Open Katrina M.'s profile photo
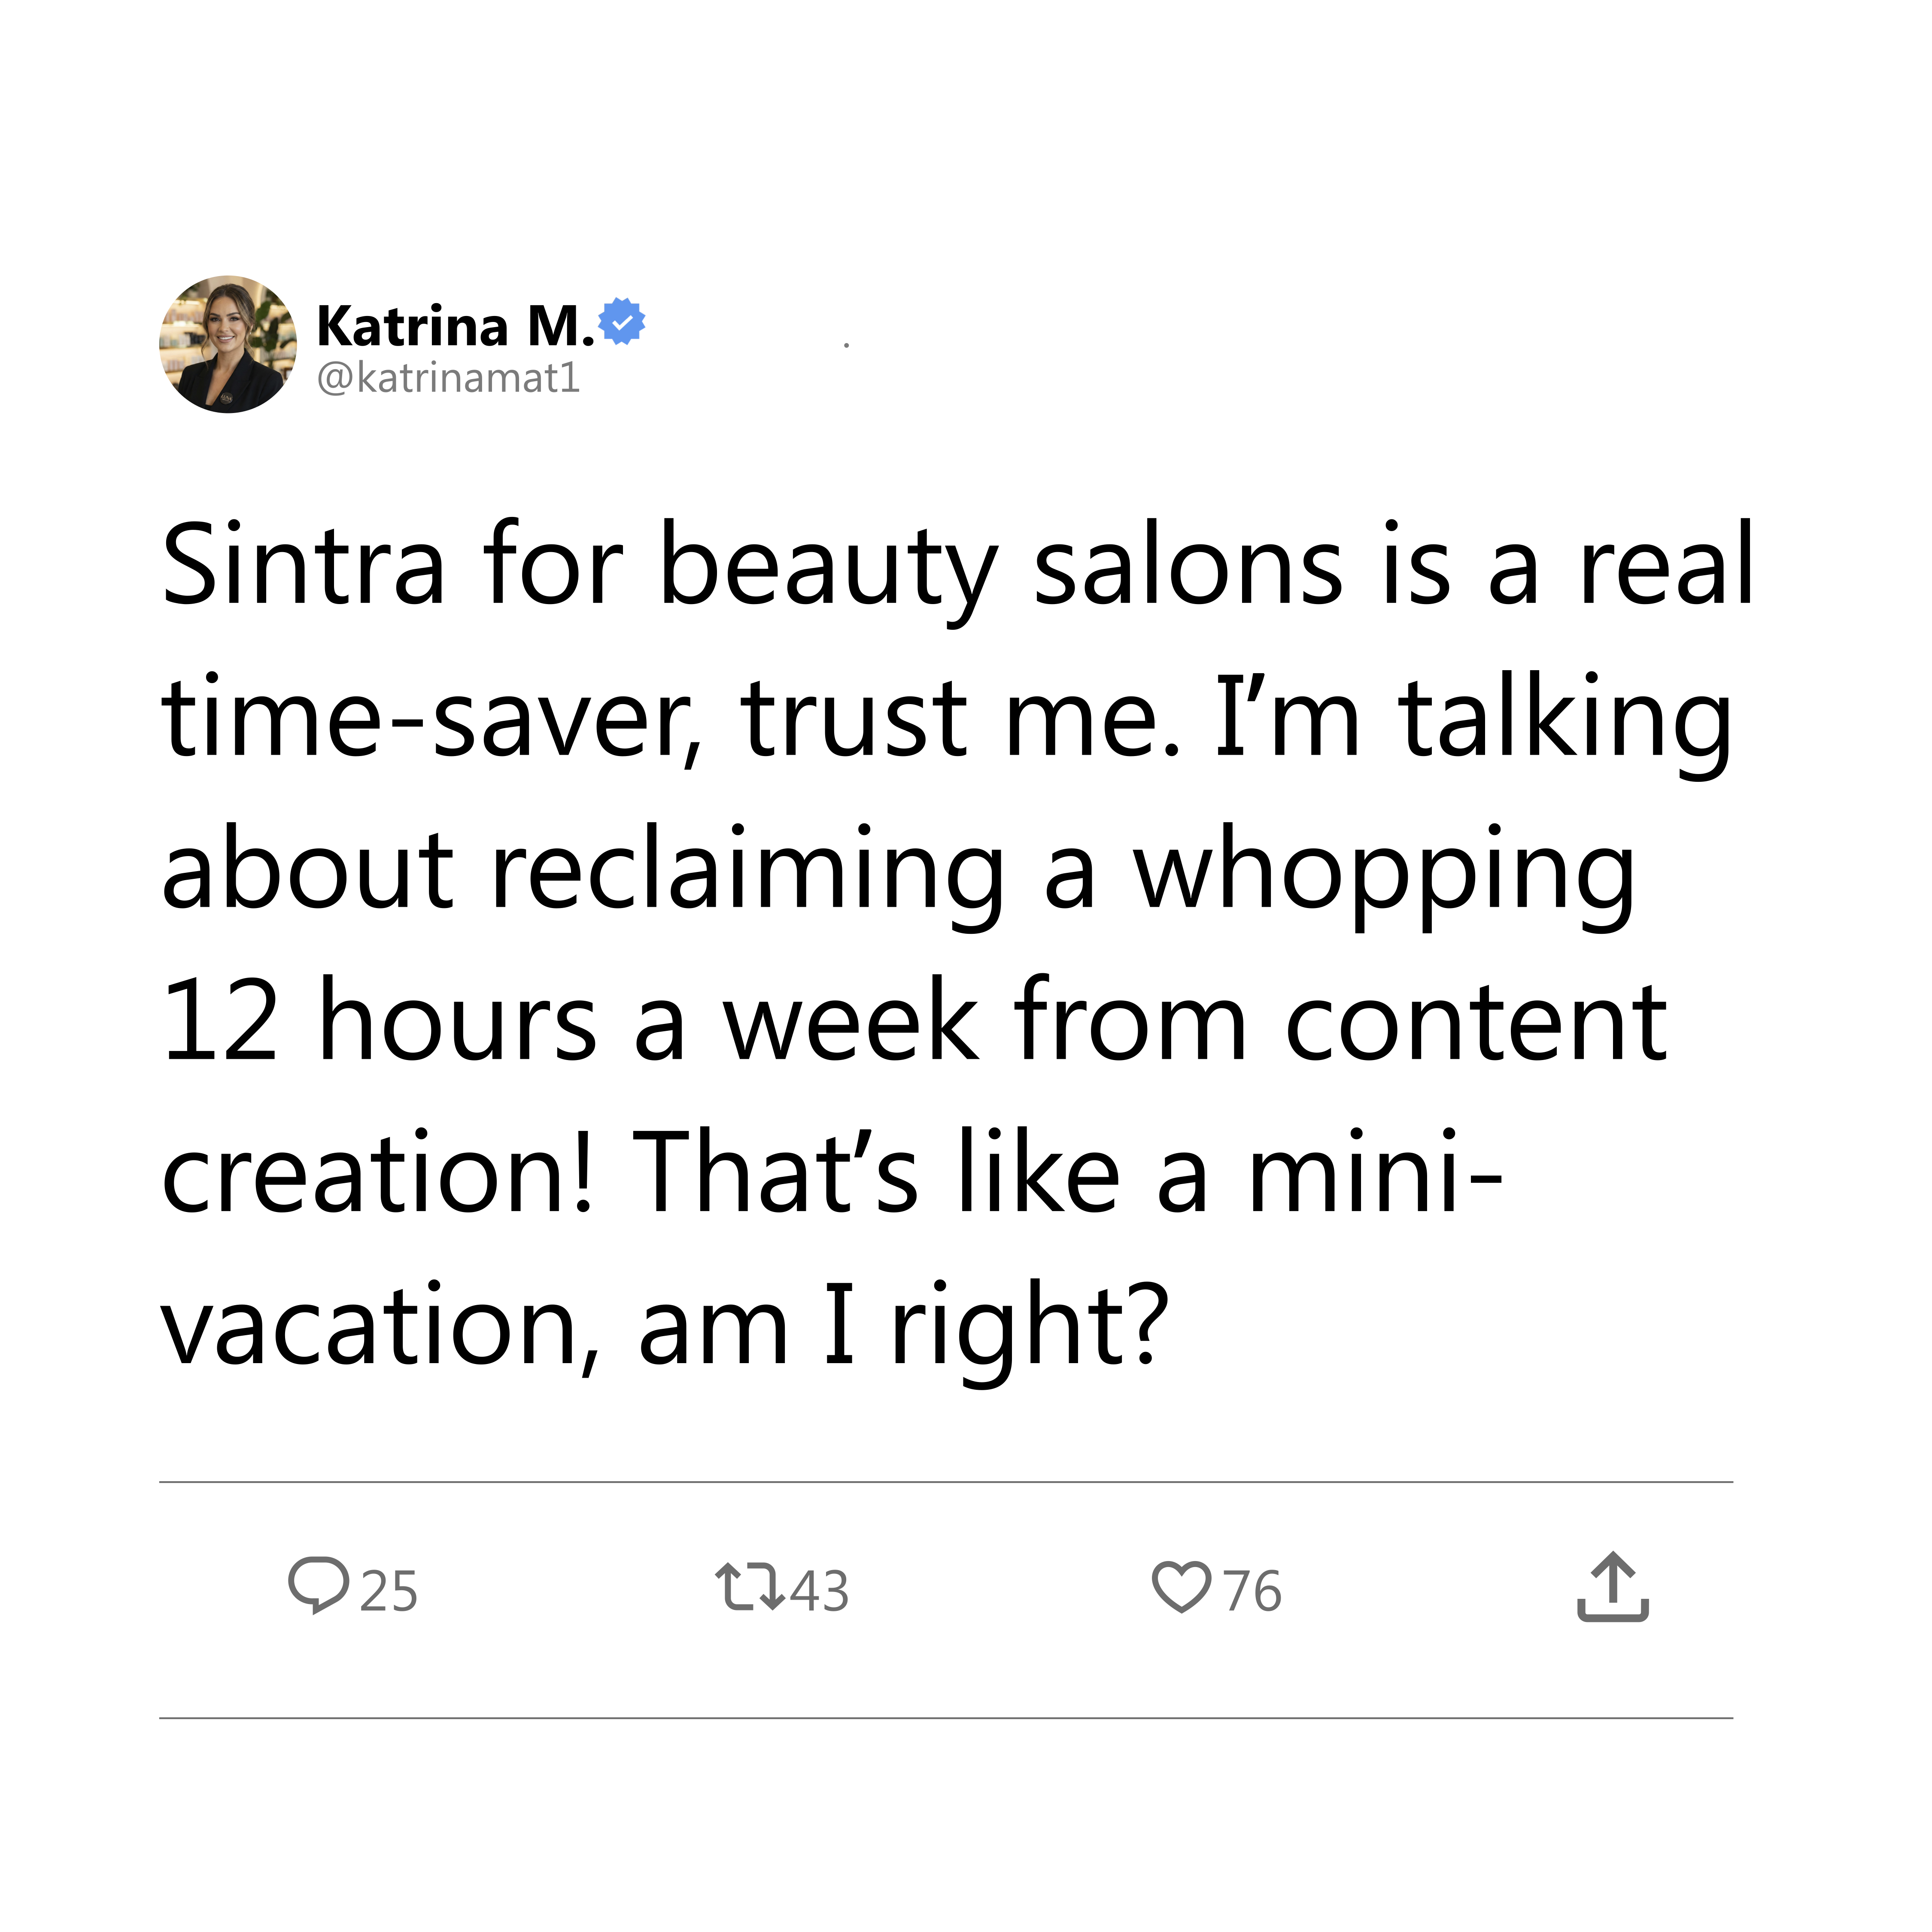The height and width of the screenshot is (1932, 1932). [228, 344]
